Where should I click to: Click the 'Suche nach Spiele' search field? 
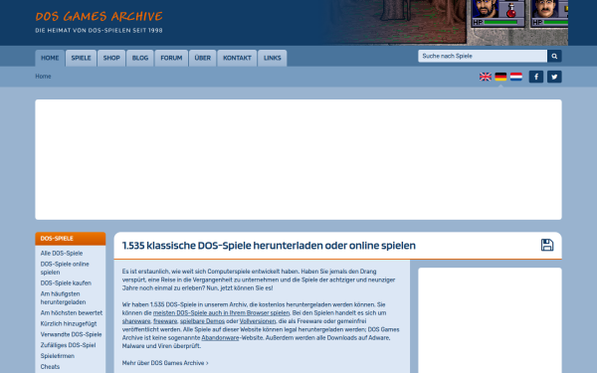(x=483, y=56)
